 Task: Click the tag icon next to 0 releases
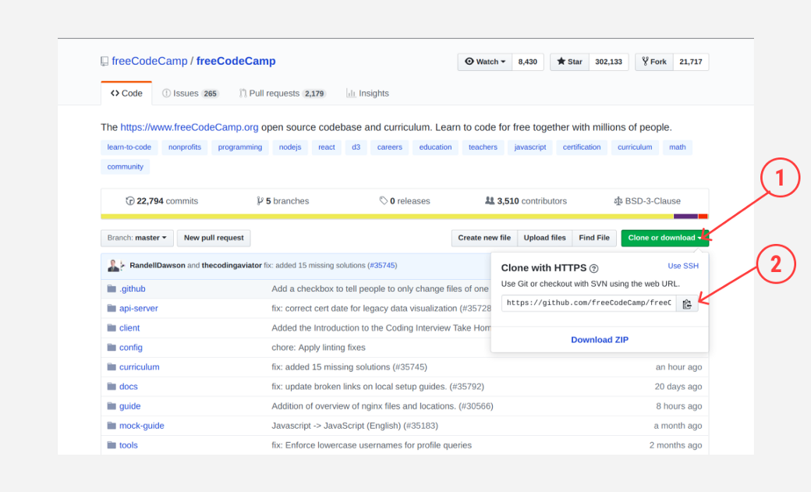(x=382, y=200)
